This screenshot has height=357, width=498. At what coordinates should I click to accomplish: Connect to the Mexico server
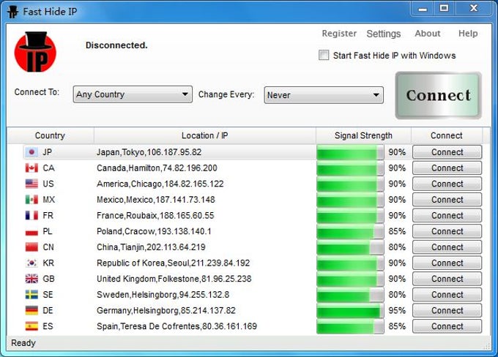point(447,200)
